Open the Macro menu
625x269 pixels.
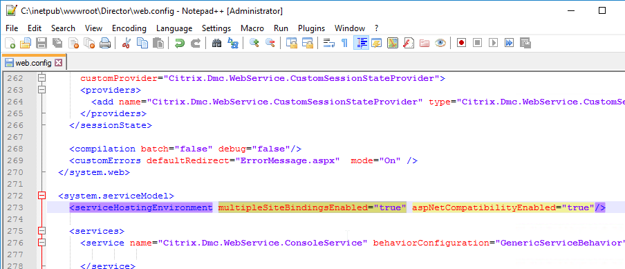pyautogui.click(x=252, y=28)
